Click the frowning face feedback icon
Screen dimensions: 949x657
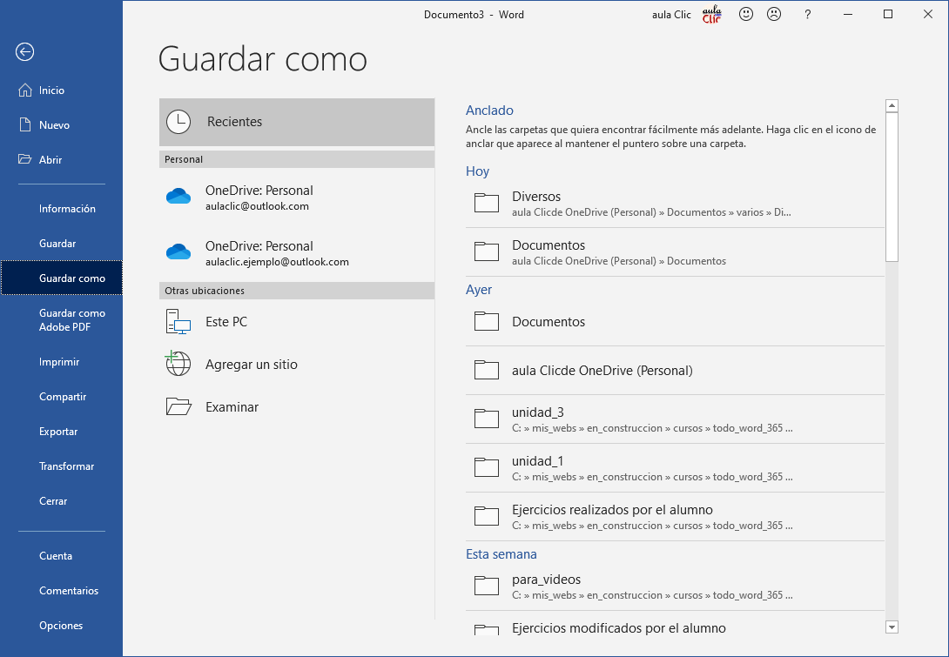click(x=773, y=15)
